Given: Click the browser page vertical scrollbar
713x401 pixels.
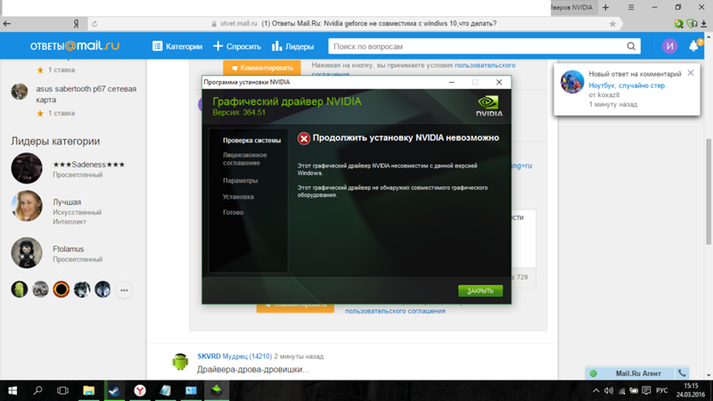Looking at the screenshot, I should [709, 192].
